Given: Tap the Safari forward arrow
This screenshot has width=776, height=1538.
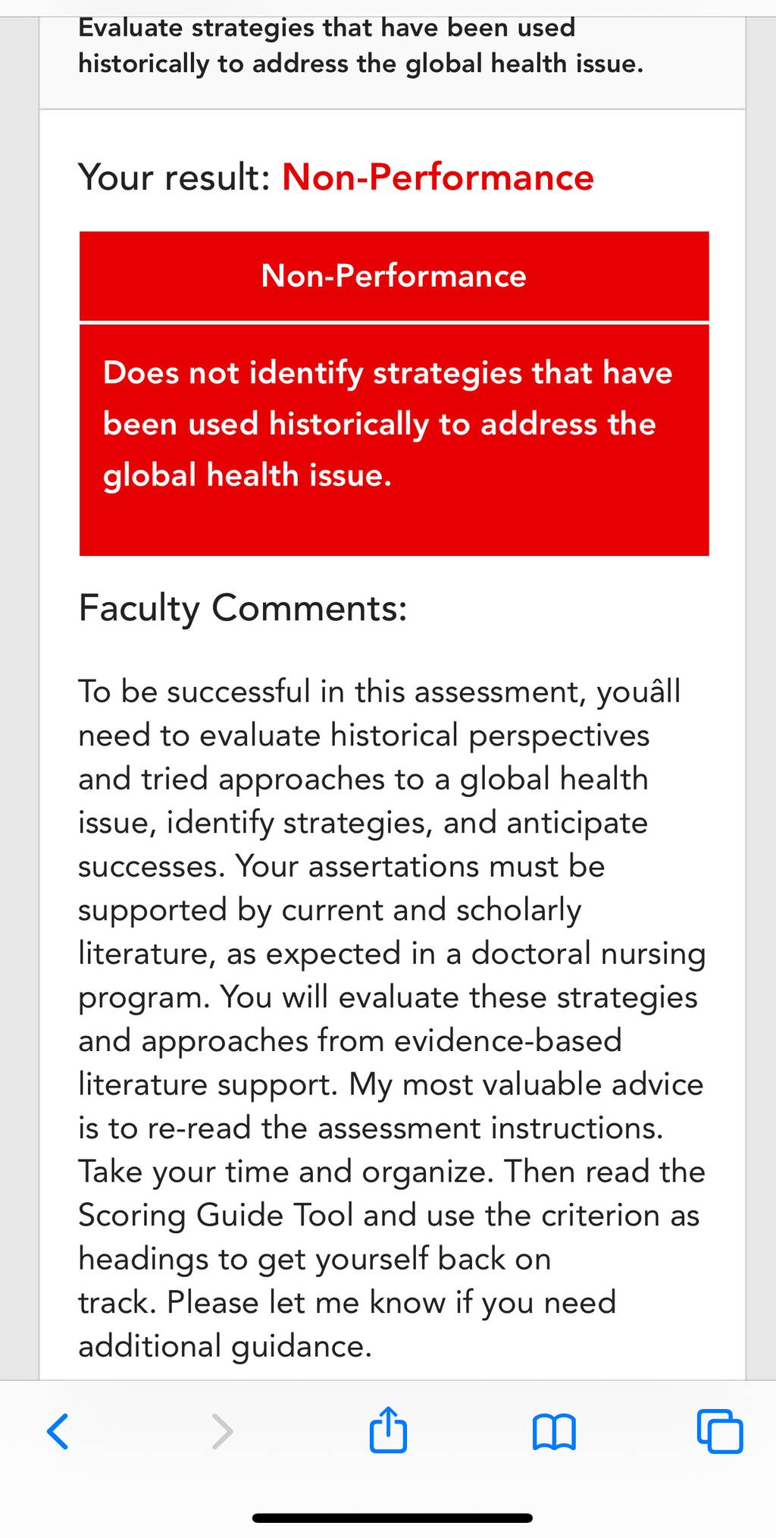Looking at the screenshot, I should [222, 1432].
